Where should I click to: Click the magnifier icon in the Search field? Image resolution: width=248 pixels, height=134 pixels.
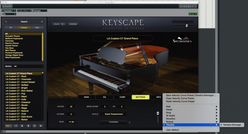6,22
